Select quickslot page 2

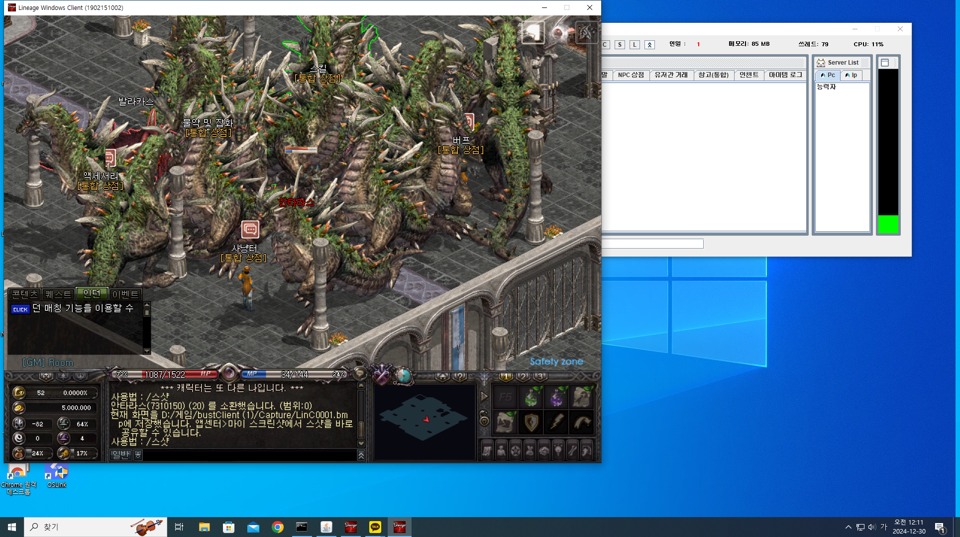[x=523, y=376]
